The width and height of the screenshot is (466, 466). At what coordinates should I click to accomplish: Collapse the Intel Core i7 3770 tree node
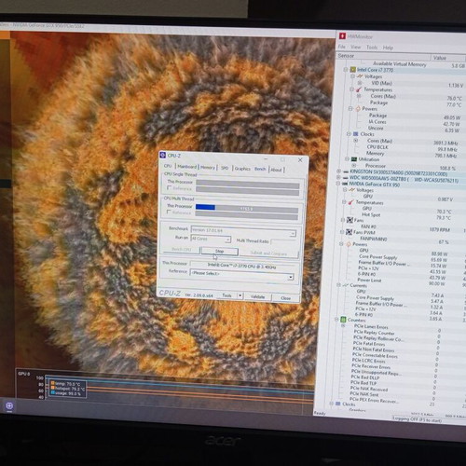click(x=346, y=69)
